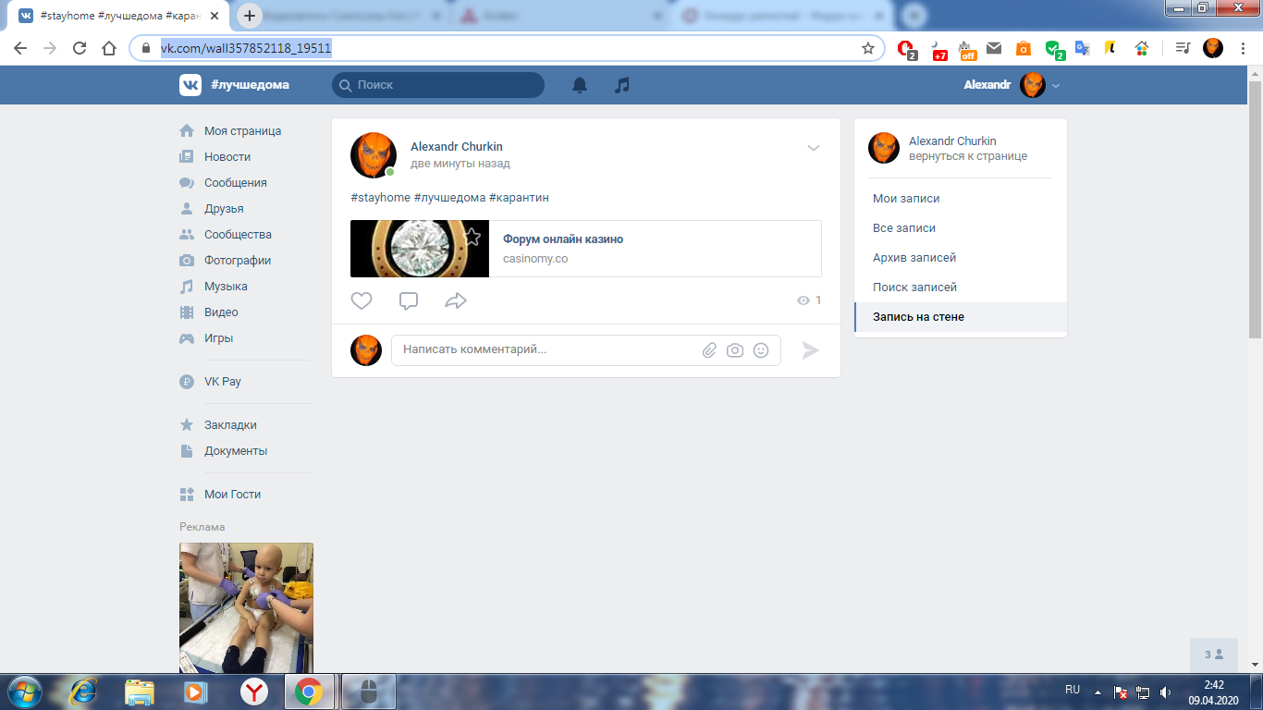The width and height of the screenshot is (1263, 710).
Task: Click the VK logo icon in header
Action: pyautogui.click(x=190, y=85)
